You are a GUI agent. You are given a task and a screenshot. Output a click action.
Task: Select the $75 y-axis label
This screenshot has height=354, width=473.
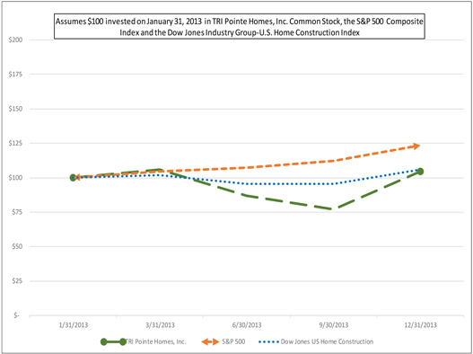(x=17, y=212)
